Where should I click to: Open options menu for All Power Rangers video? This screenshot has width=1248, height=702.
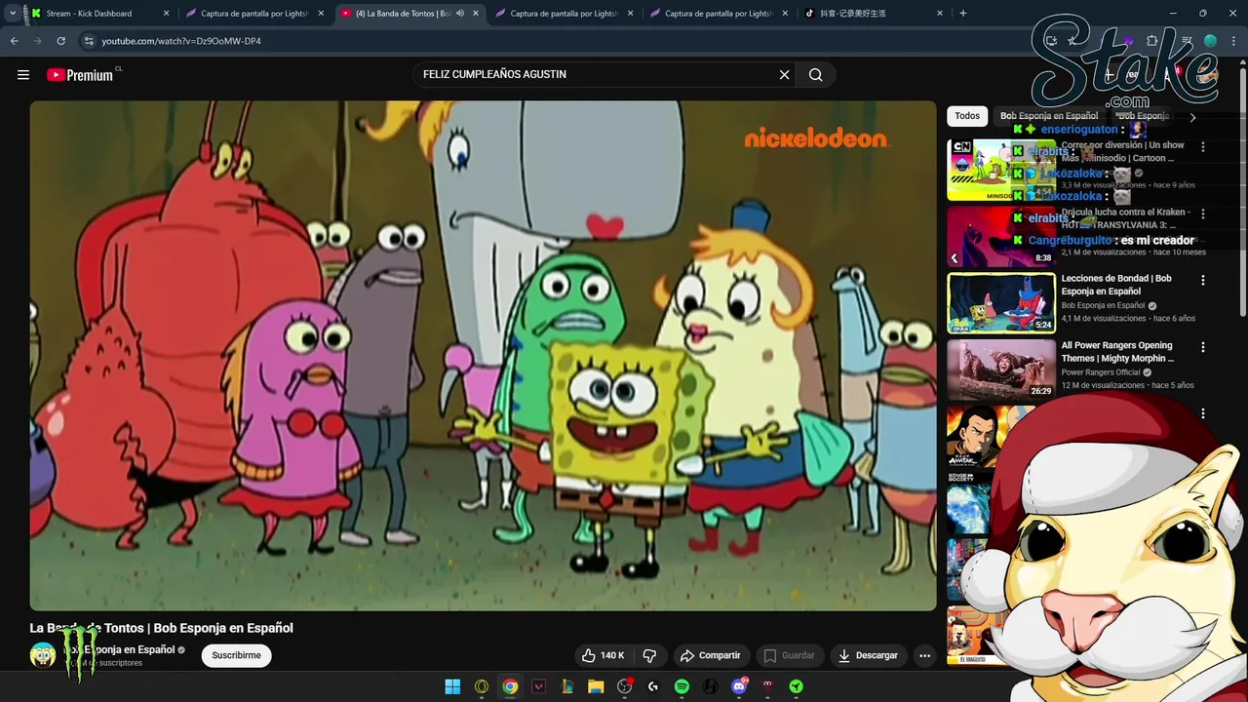click(1203, 347)
